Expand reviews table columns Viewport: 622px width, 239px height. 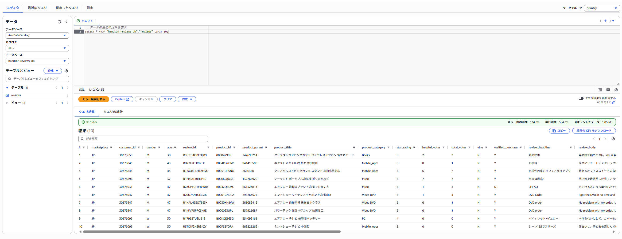(x=7, y=95)
